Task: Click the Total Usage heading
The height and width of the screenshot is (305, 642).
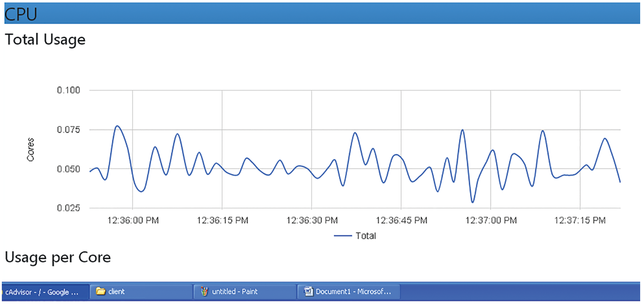Action: pyautogui.click(x=45, y=40)
